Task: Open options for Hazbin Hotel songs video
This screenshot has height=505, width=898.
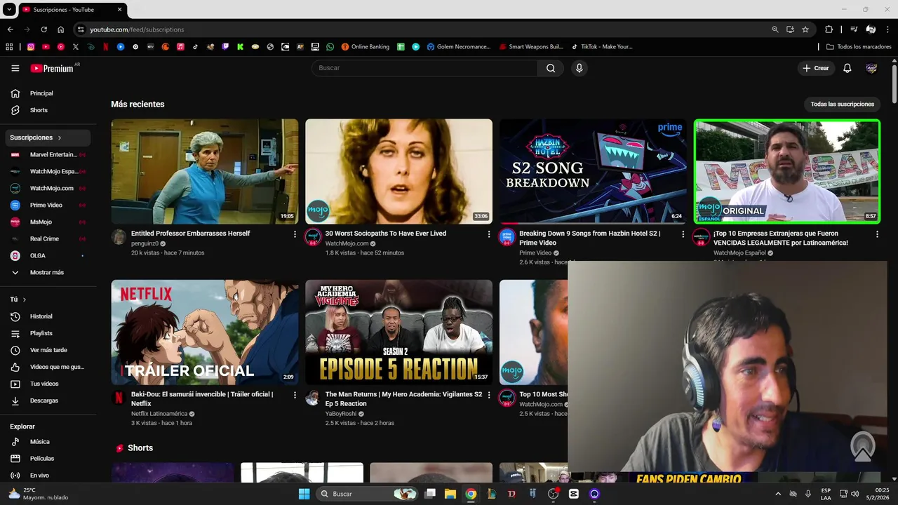Action: click(683, 234)
